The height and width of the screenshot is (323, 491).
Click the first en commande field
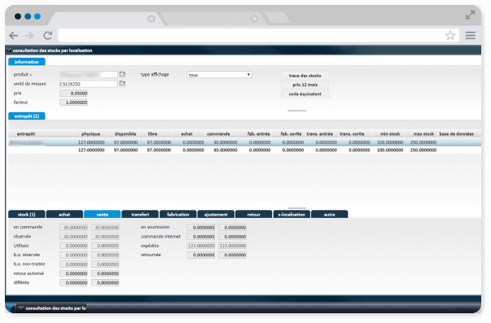pyautogui.click(x=73, y=227)
